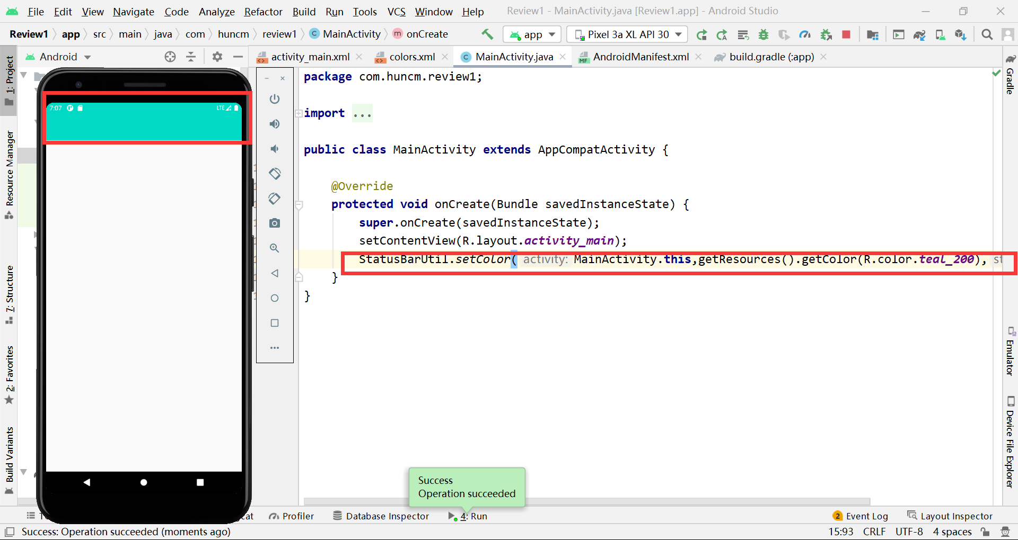
Task: Toggle the 1: Project tool window
Action: (x=9, y=80)
